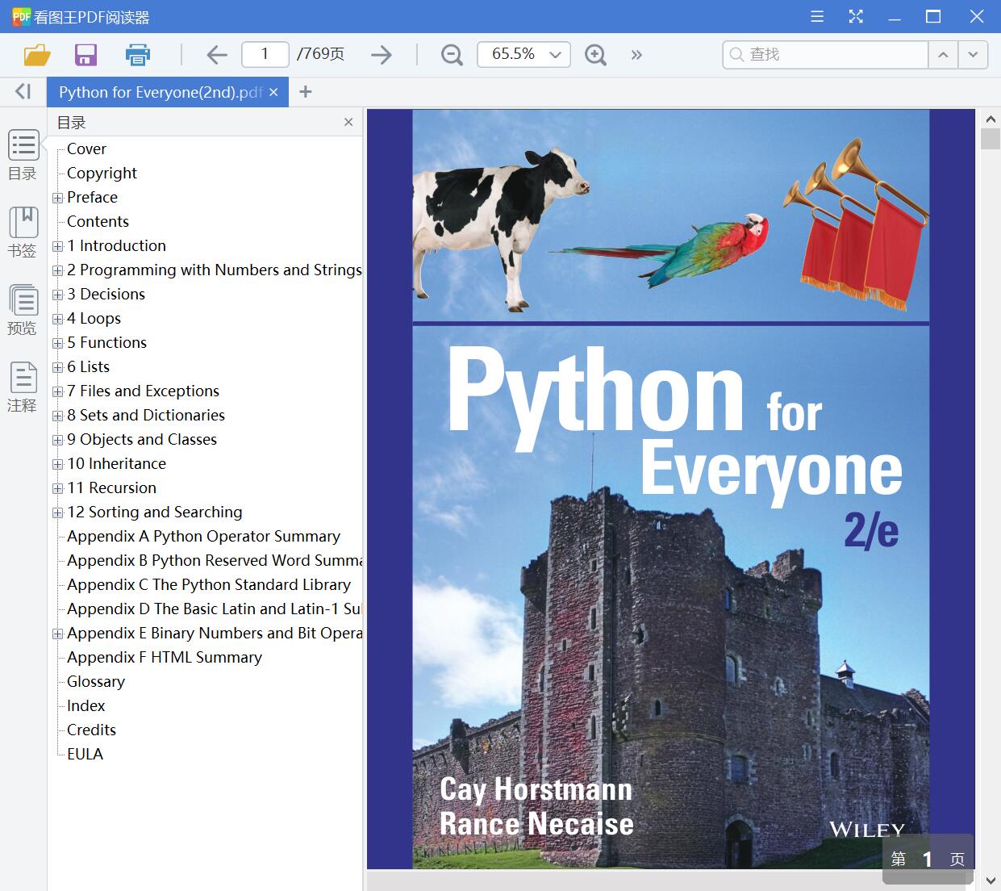The image size is (1001, 891).
Task: Click the print icon in toolbar
Action: coord(138,55)
